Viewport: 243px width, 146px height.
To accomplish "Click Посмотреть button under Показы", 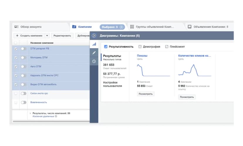I will point(146,94).
